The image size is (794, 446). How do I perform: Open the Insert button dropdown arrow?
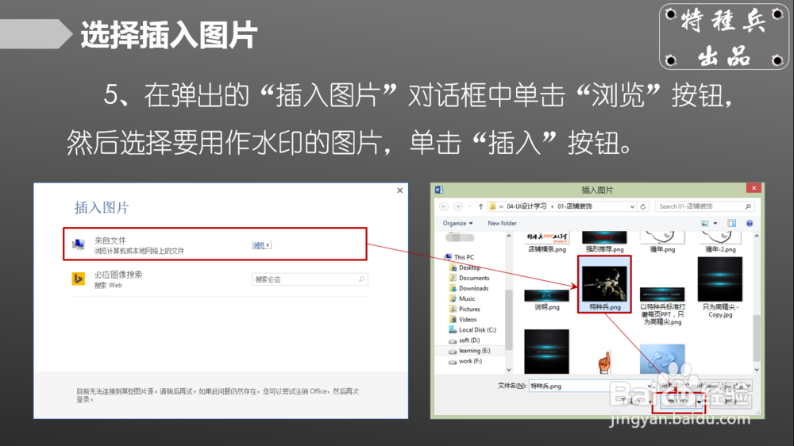click(699, 402)
